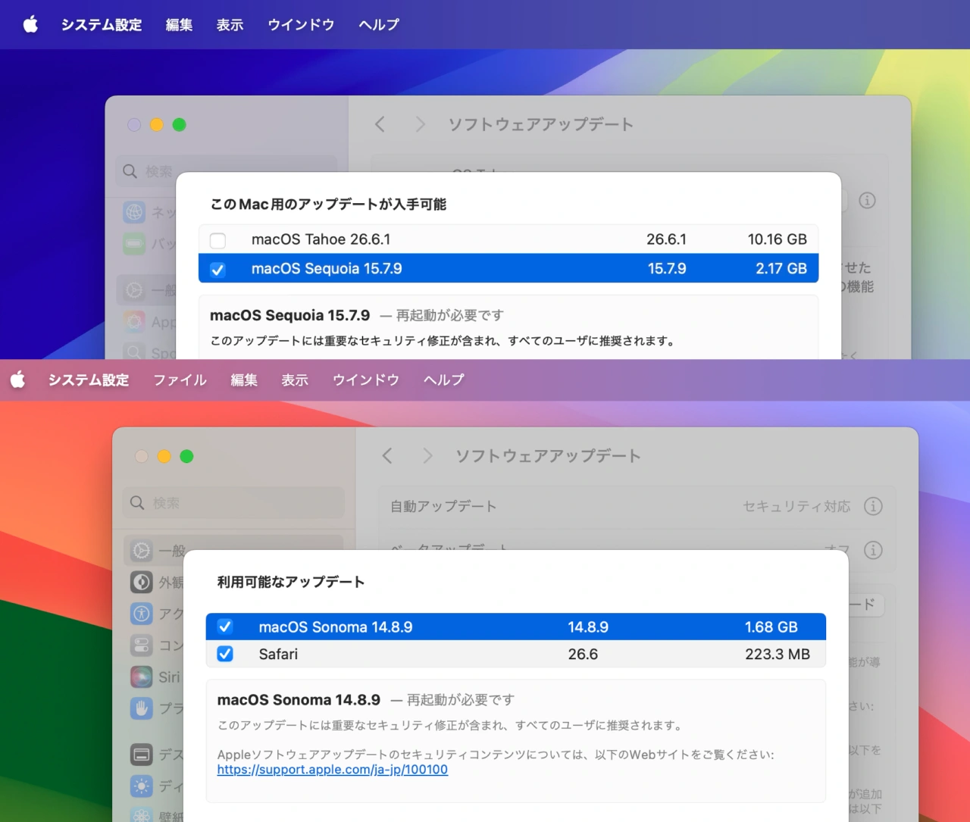Open the support.apple.com/ja-jp/100100 link
The width and height of the screenshot is (970, 822).
tap(332, 770)
